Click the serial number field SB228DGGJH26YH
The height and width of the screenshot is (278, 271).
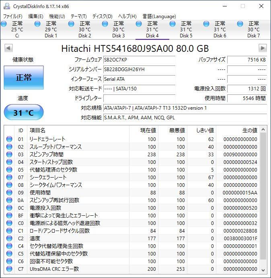pyautogui.click(x=139, y=69)
